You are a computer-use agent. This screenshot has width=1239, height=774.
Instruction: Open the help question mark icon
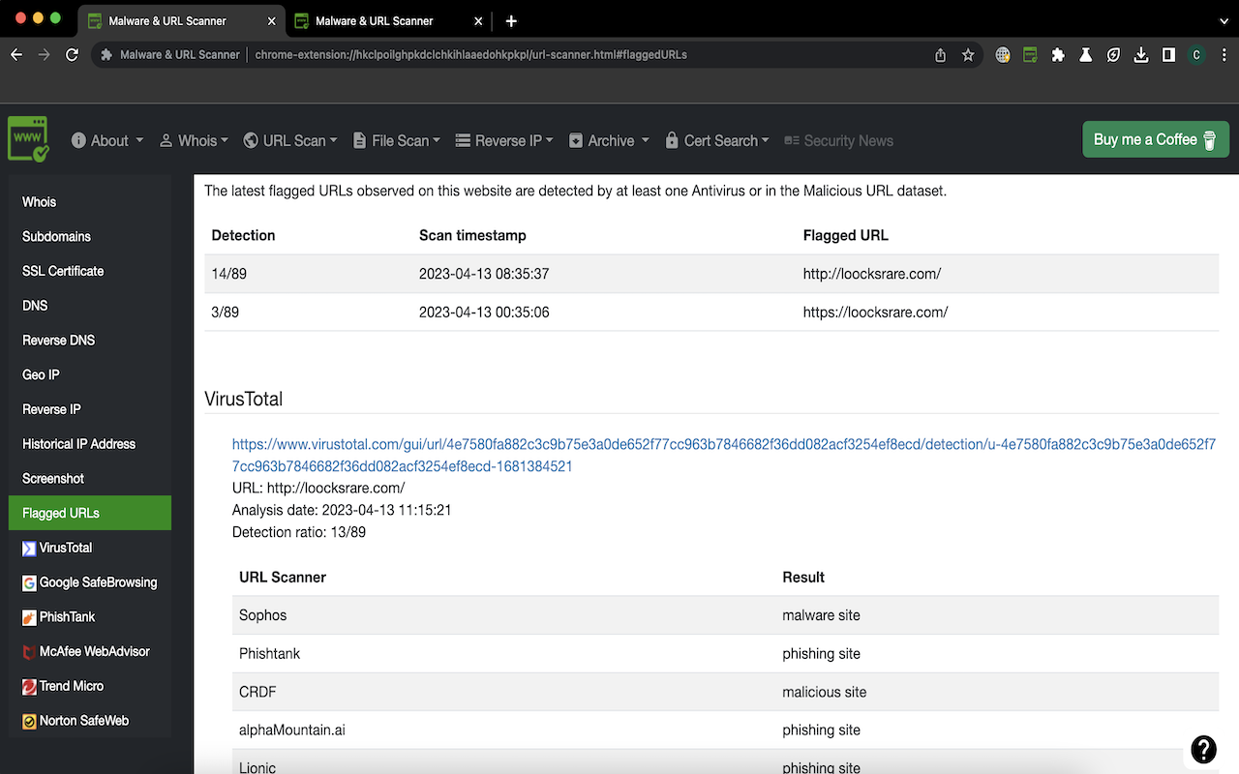(1203, 749)
